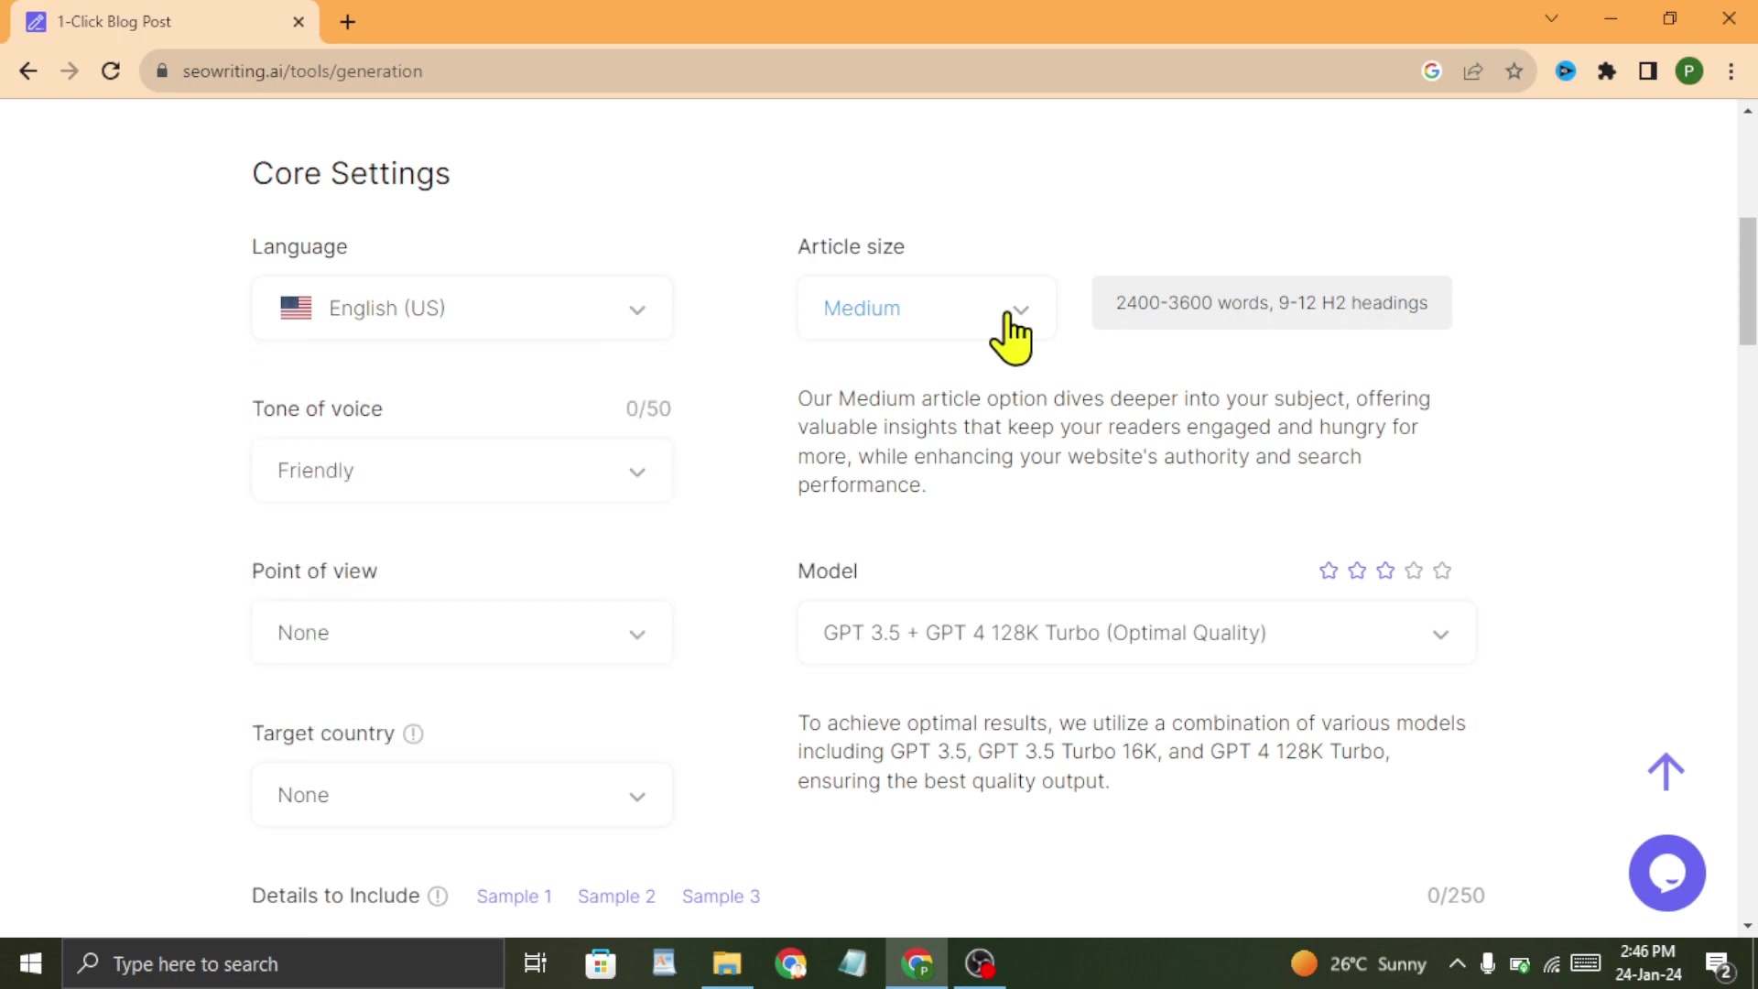Open the Google icon in the address bar
The image size is (1758, 989).
coord(1432,71)
